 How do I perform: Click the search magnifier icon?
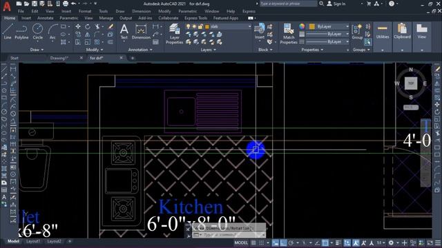(321, 3)
